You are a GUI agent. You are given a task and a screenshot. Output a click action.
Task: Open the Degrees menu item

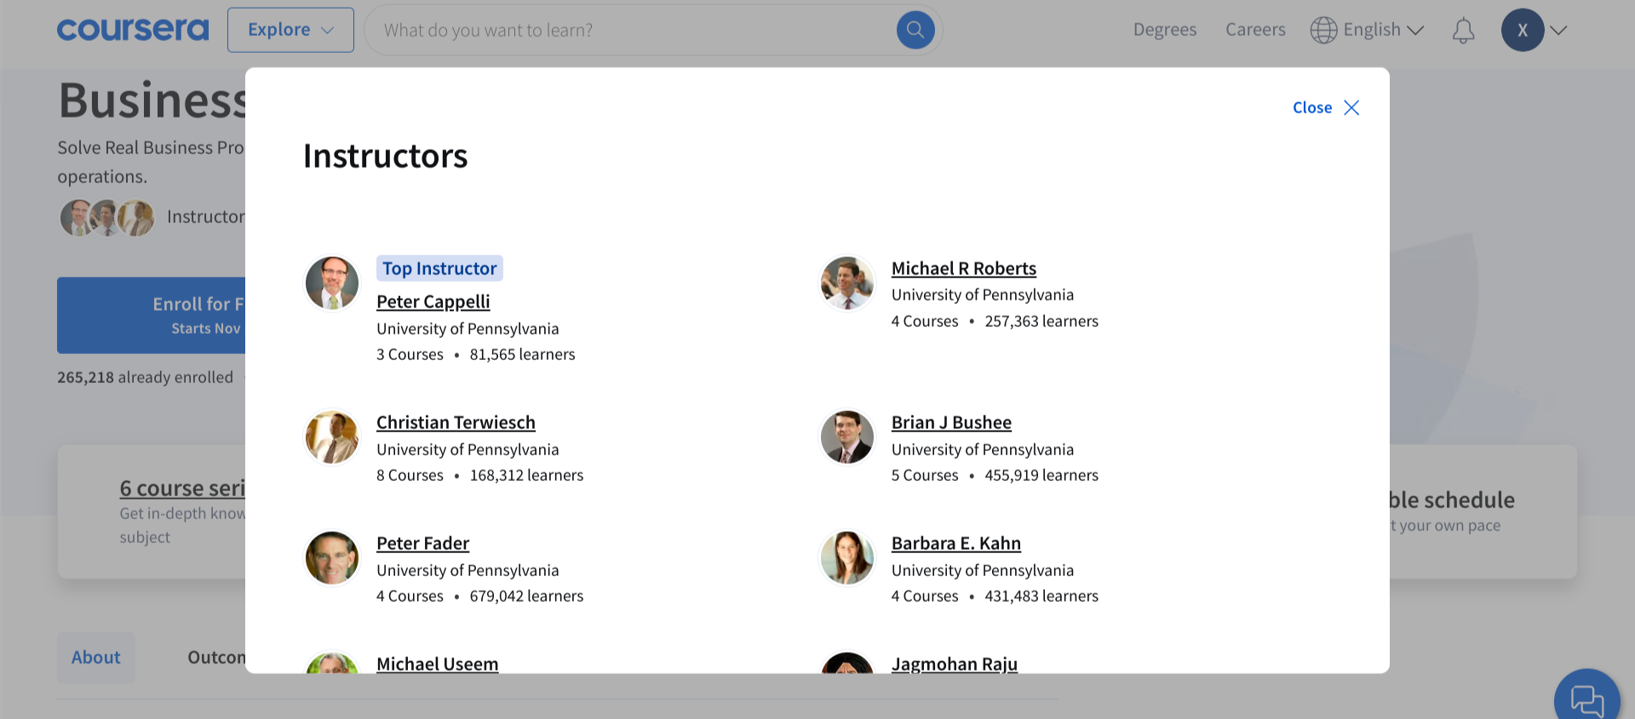point(1164,30)
